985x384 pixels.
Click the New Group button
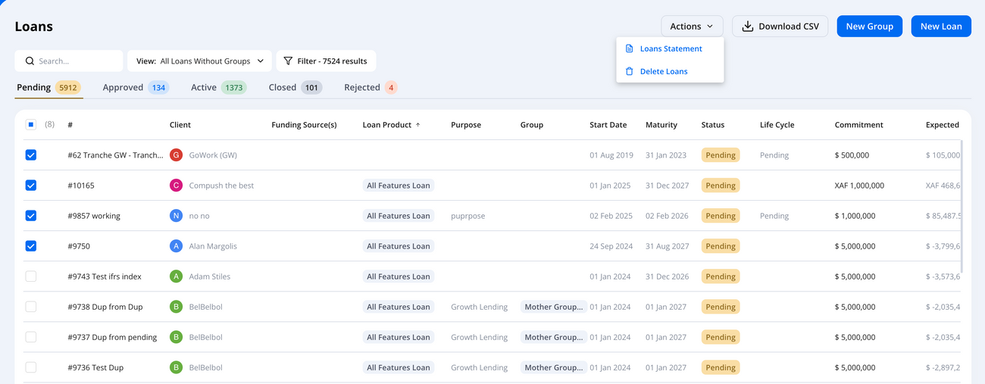tap(869, 26)
